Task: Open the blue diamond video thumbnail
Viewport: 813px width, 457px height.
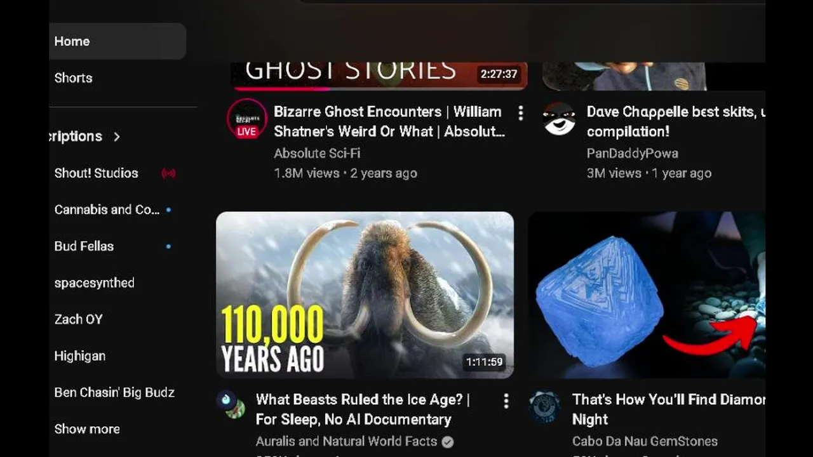Action: pyautogui.click(x=647, y=295)
